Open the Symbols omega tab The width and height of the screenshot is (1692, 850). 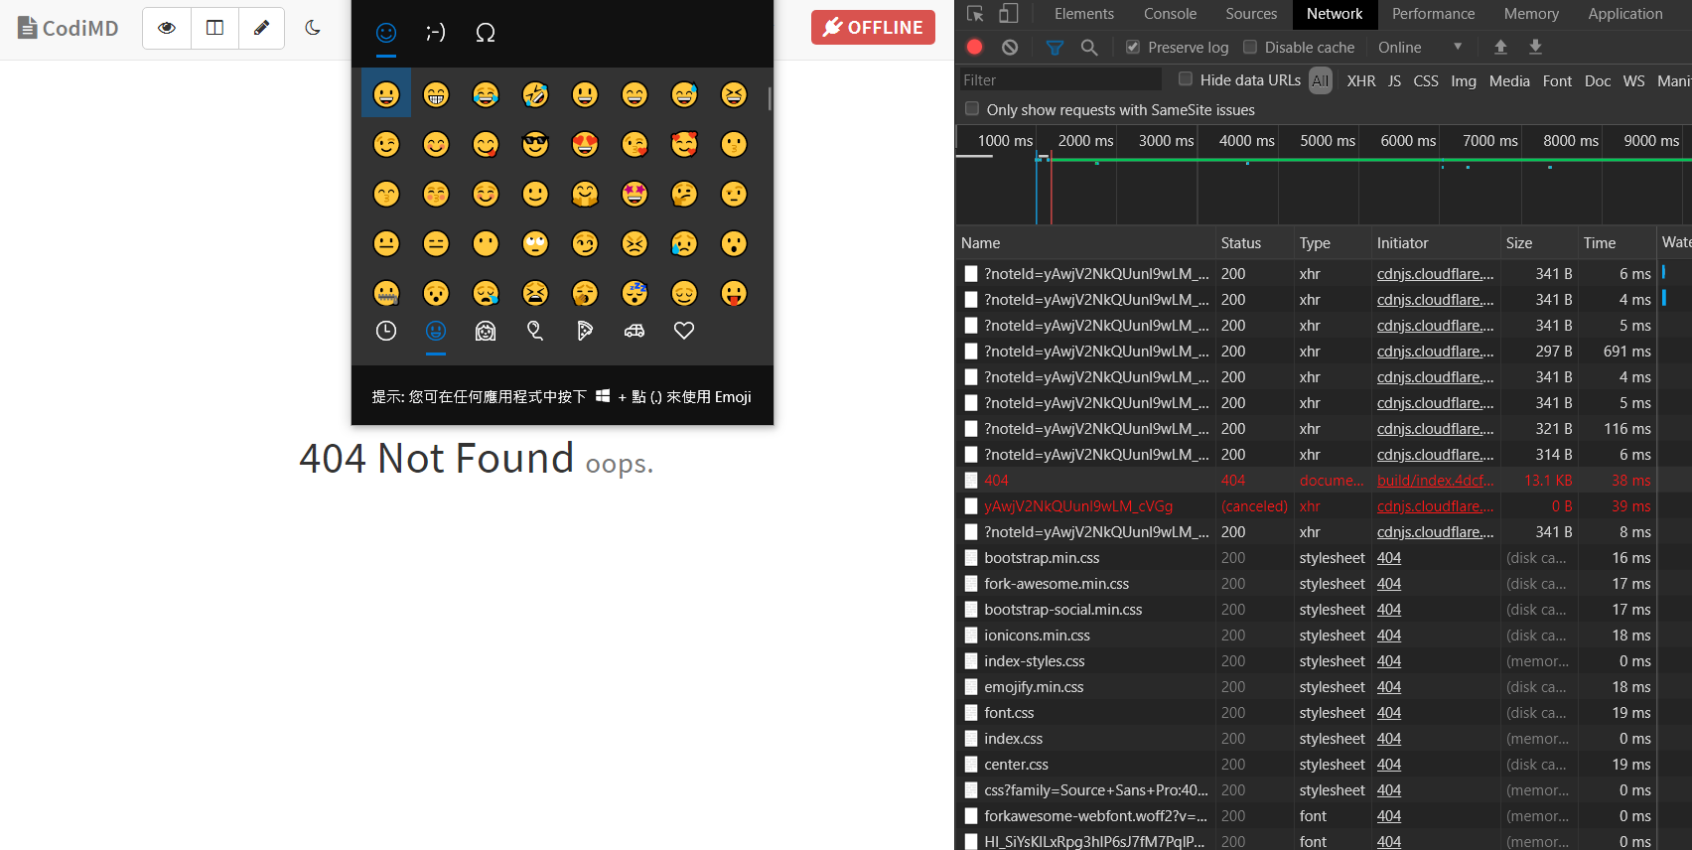[x=486, y=33]
